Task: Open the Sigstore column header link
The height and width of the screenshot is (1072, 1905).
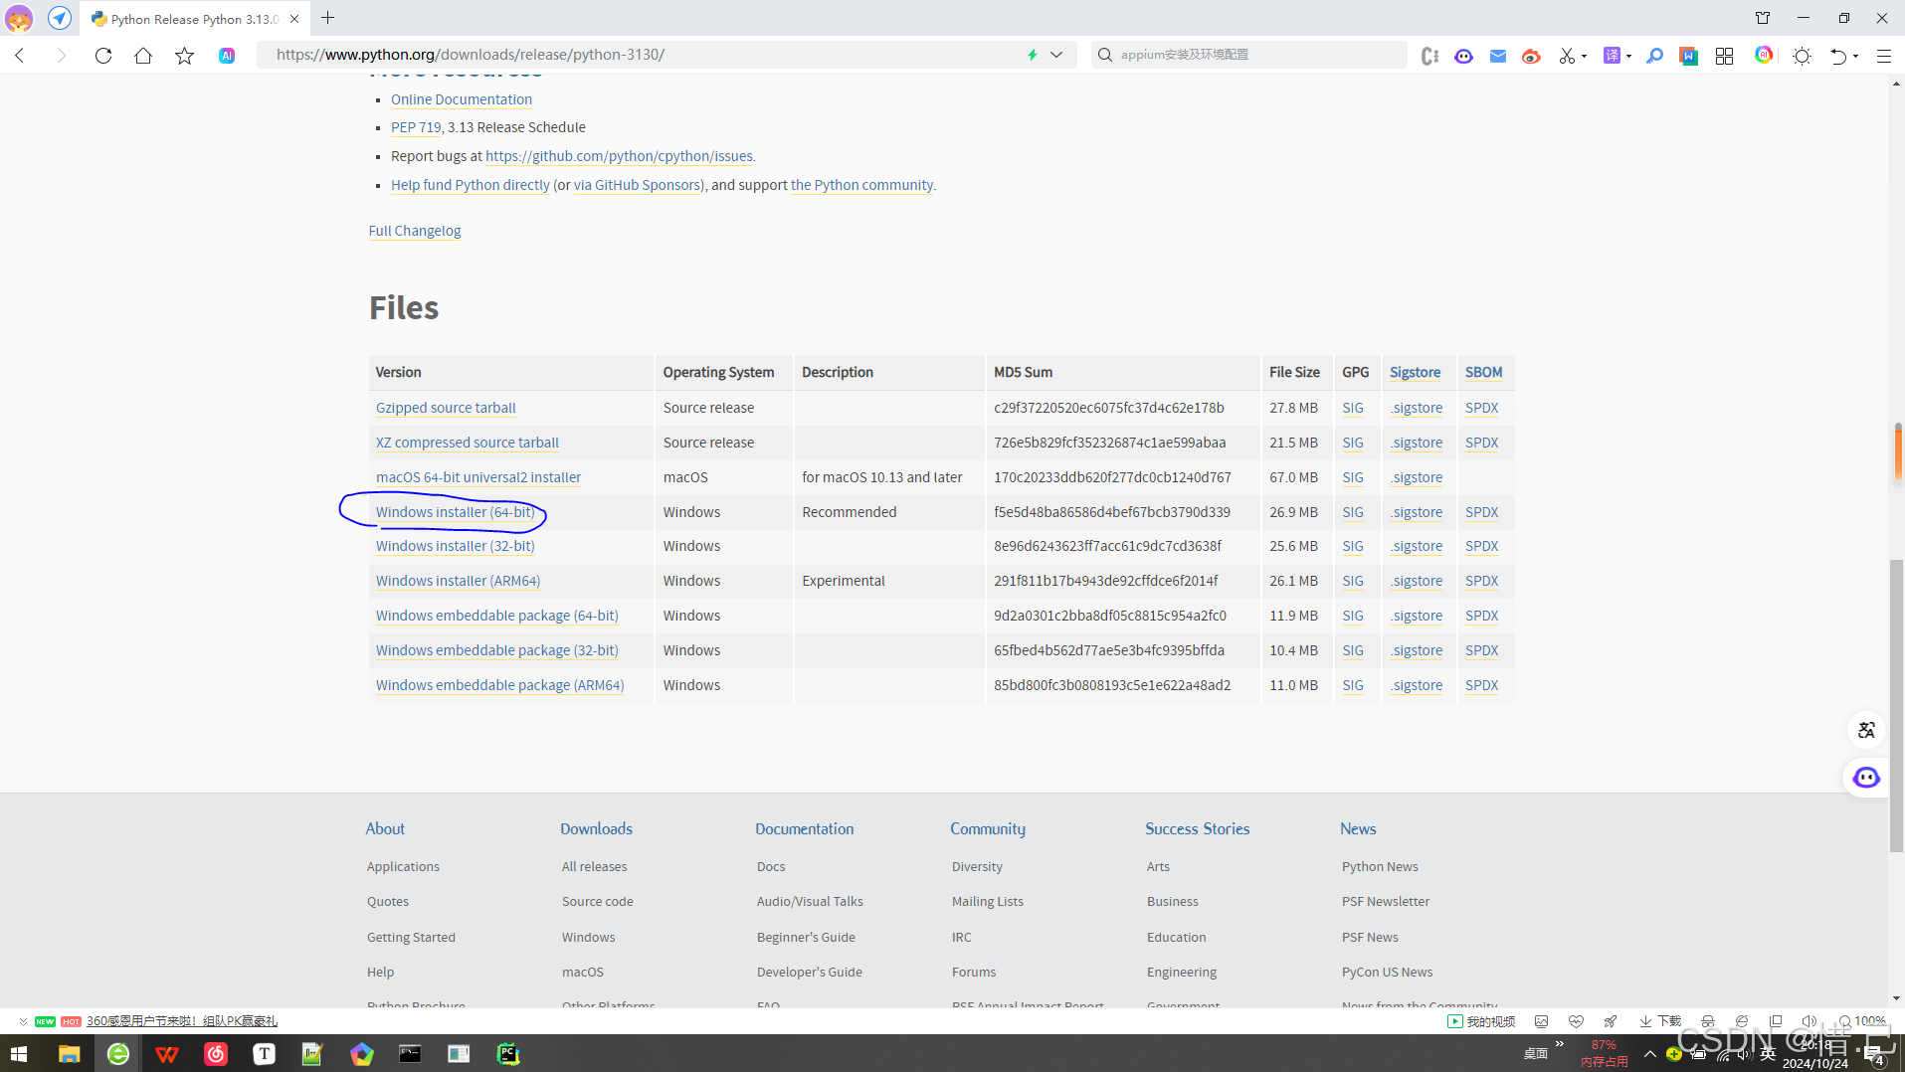Action: 1415,372
